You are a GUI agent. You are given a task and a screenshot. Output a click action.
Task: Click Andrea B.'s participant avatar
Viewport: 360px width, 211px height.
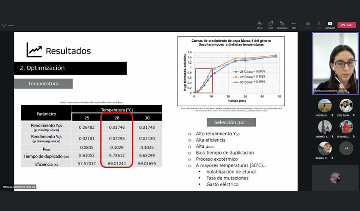(325, 105)
